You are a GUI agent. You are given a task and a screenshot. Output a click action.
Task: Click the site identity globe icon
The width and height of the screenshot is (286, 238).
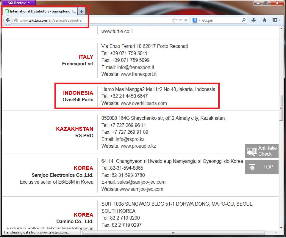pos(16,20)
